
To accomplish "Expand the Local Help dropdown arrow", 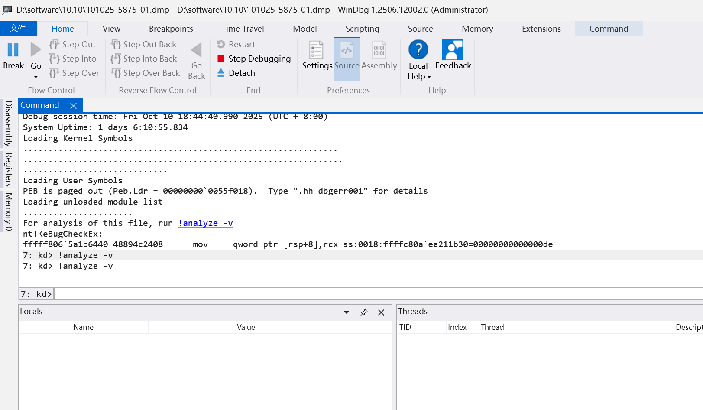I will [429, 77].
